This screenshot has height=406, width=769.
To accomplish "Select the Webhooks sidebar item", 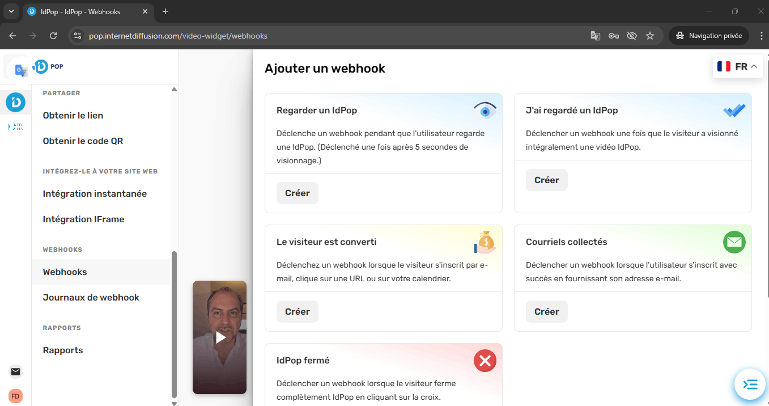I will (x=101, y=272).
